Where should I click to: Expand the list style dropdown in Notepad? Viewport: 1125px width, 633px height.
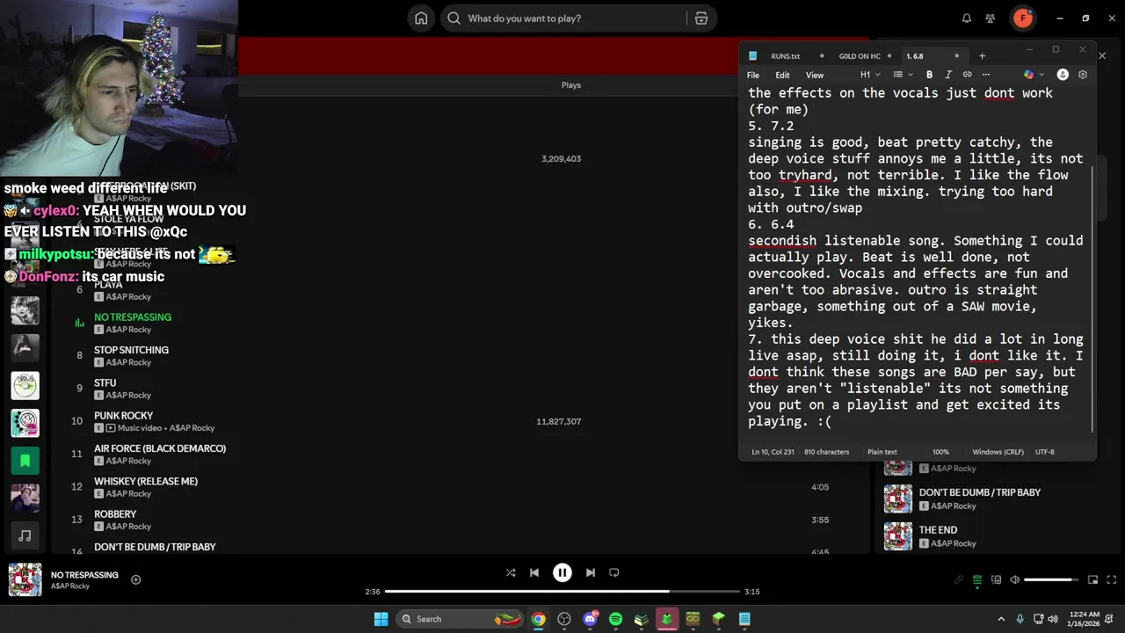click(903, 75)
